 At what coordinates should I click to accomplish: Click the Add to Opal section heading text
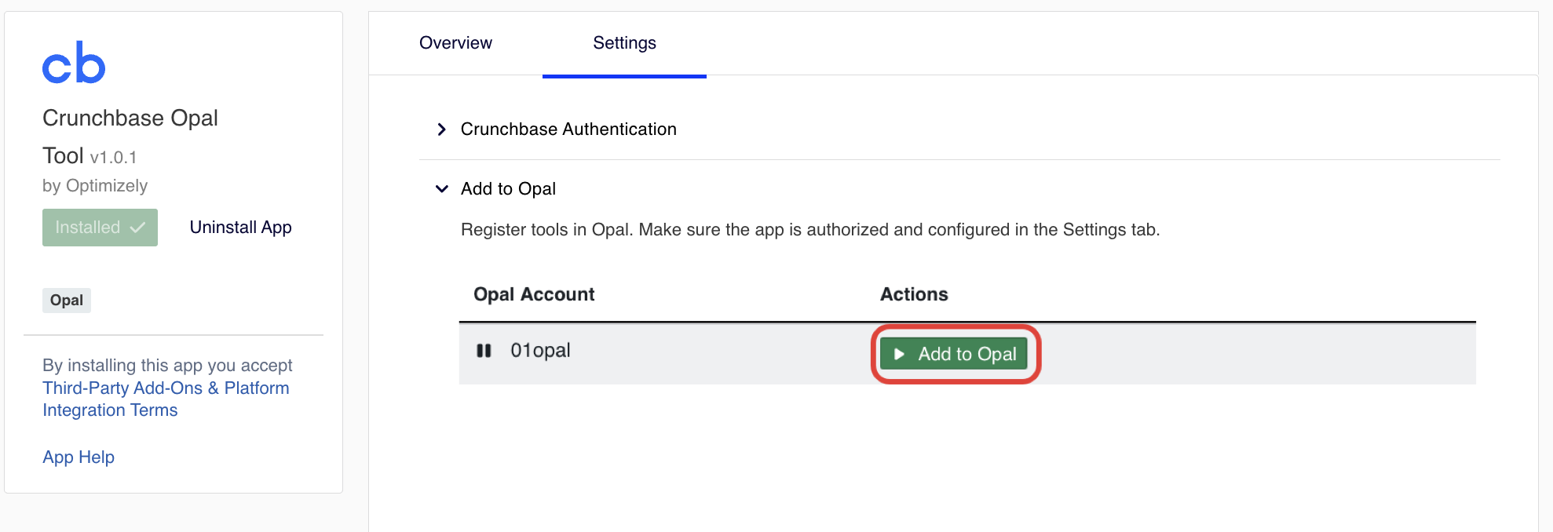508,189
